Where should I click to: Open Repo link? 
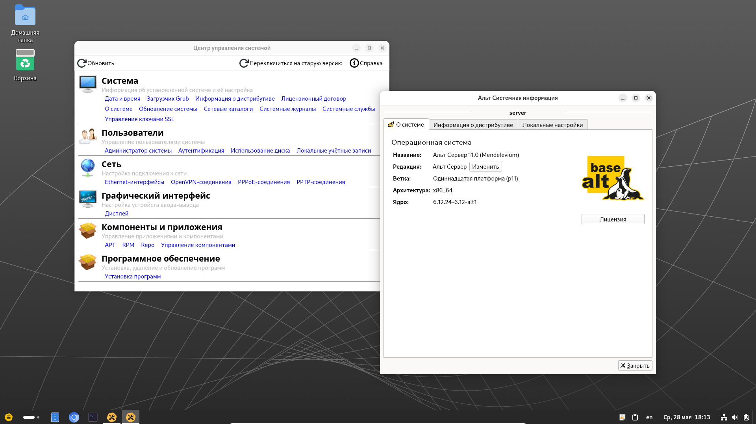(148, 245)
